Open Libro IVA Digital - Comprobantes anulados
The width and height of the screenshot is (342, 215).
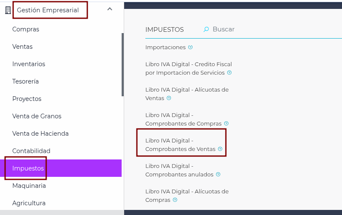(179, 170)
